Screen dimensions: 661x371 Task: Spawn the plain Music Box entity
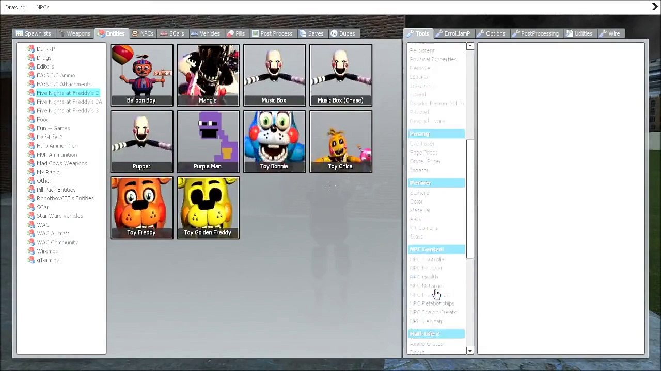pyautogui.click(x=274, y=75)
